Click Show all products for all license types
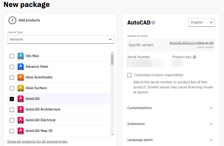 point(37,142)
